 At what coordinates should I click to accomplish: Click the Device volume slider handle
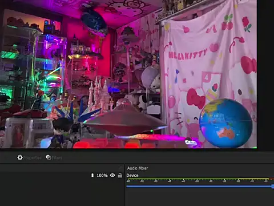[273, 187]
